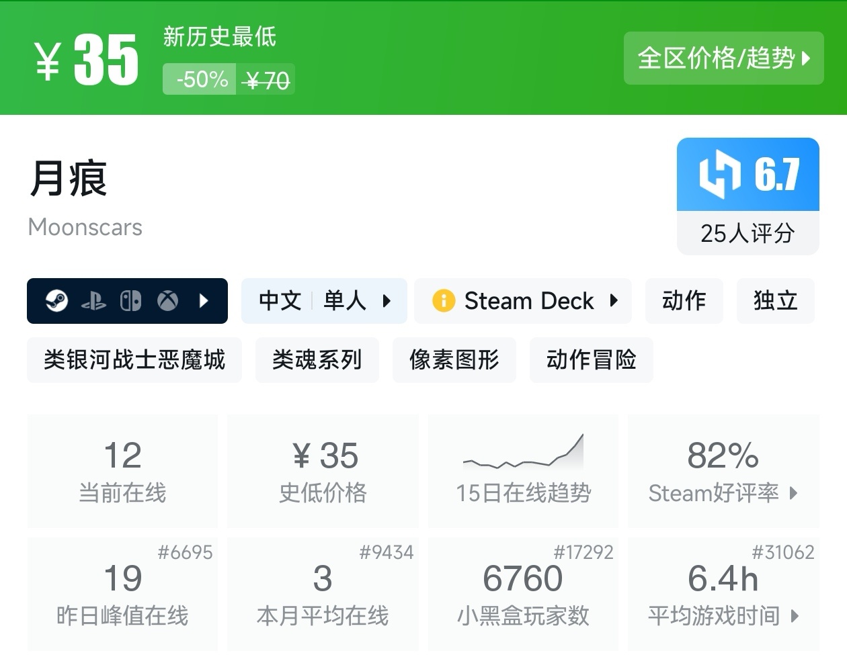
Task: Tap the Xiaoheihe 6.7 score logo
Action: pos(719,175)
